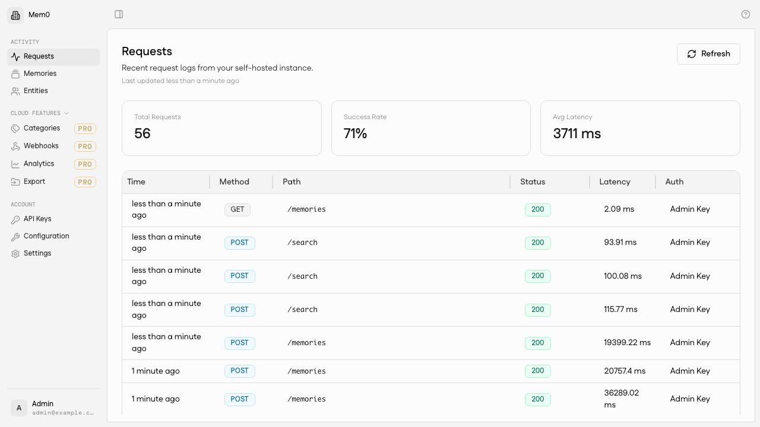The width and height of the screenshot is (760, 427).
Task: Click the 20757.4 ms latency value
Action: (x=625, y=371)
